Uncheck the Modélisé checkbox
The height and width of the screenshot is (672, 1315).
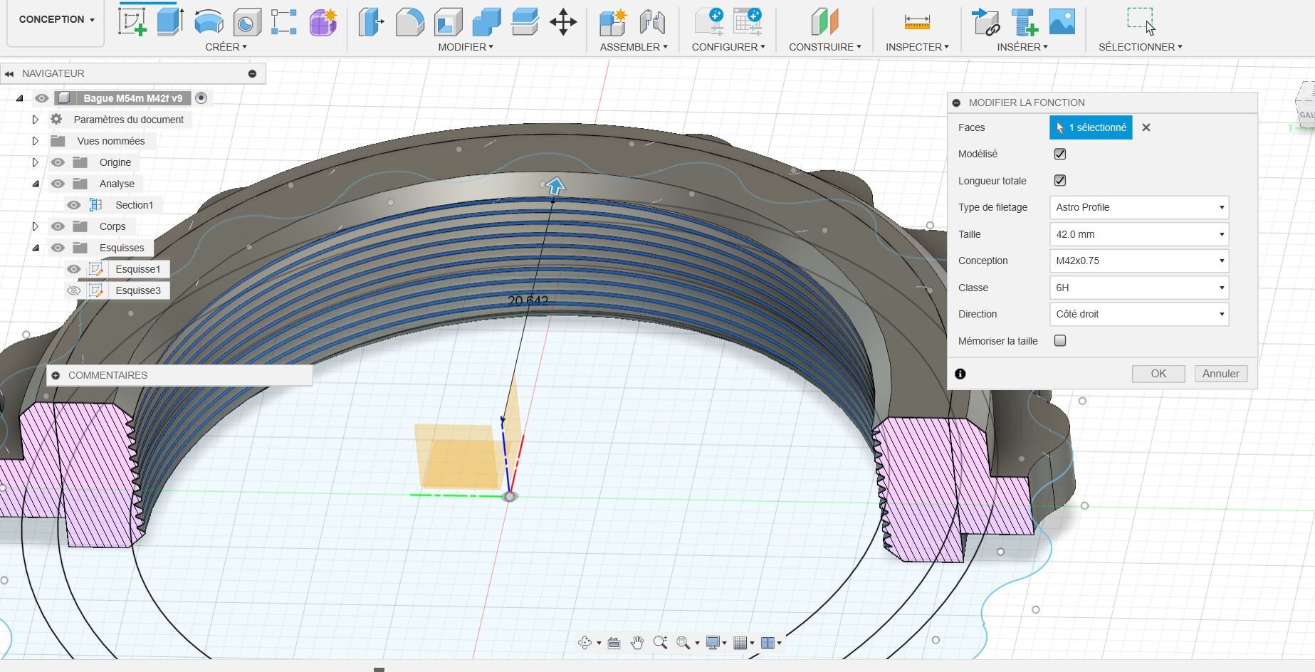(1060, 154)
